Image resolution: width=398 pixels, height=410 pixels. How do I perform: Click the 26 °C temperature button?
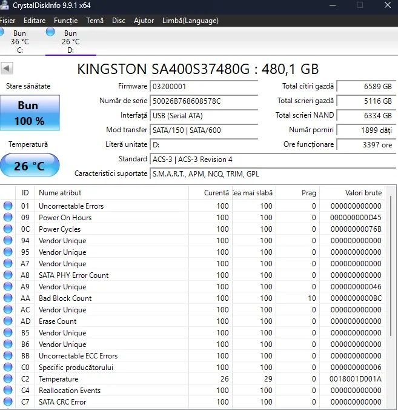click(x=30, y=165)
